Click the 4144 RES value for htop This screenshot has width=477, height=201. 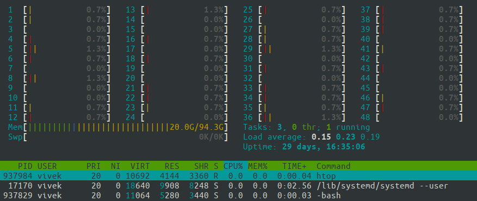click(170, 176)
